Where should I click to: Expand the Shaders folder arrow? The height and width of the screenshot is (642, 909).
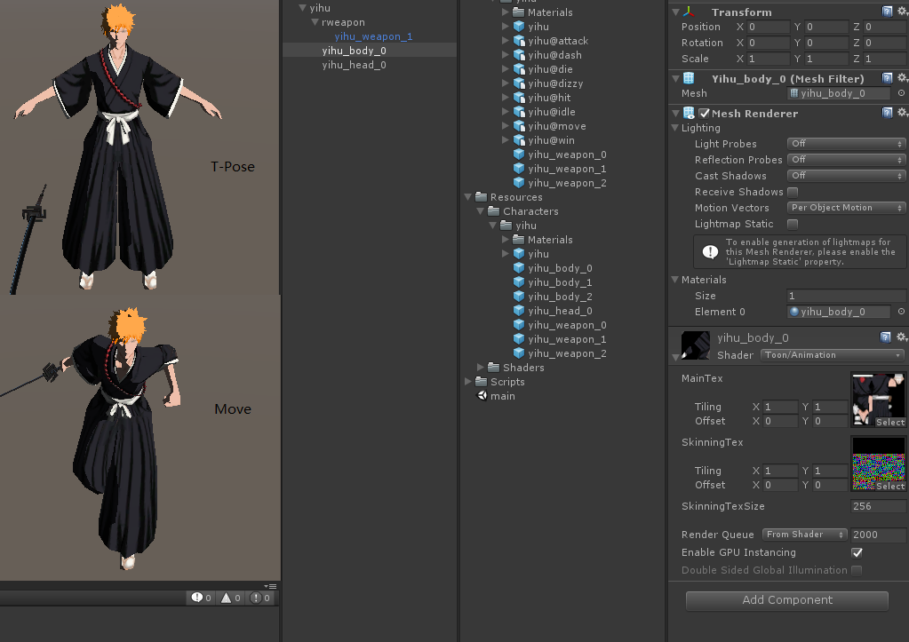[480, 368]
